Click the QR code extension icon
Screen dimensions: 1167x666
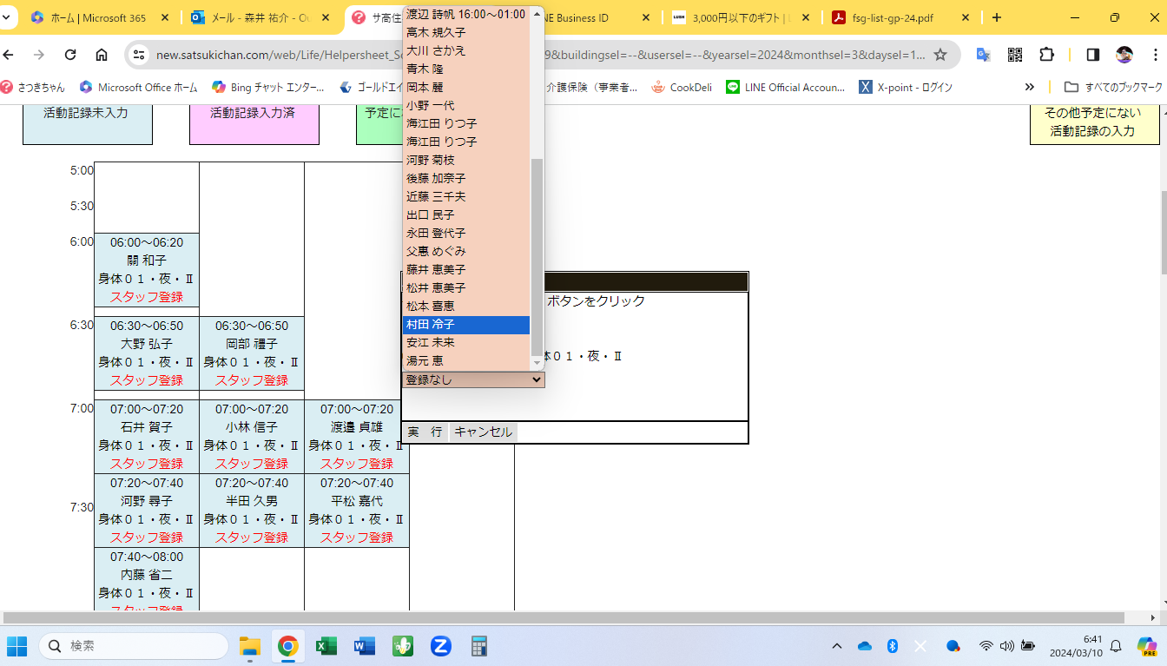(x=1014, y=55)
